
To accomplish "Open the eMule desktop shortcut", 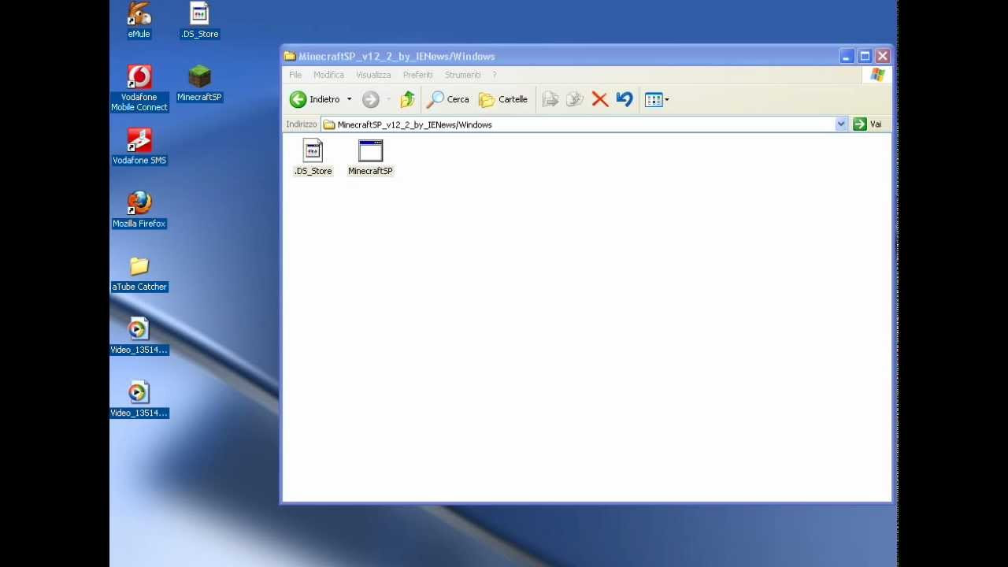I will point(139,20).
